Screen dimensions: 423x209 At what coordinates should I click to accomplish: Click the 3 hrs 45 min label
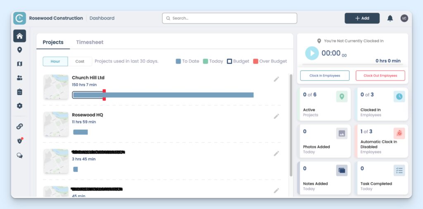pyautogui.click(x=83, y=159)
